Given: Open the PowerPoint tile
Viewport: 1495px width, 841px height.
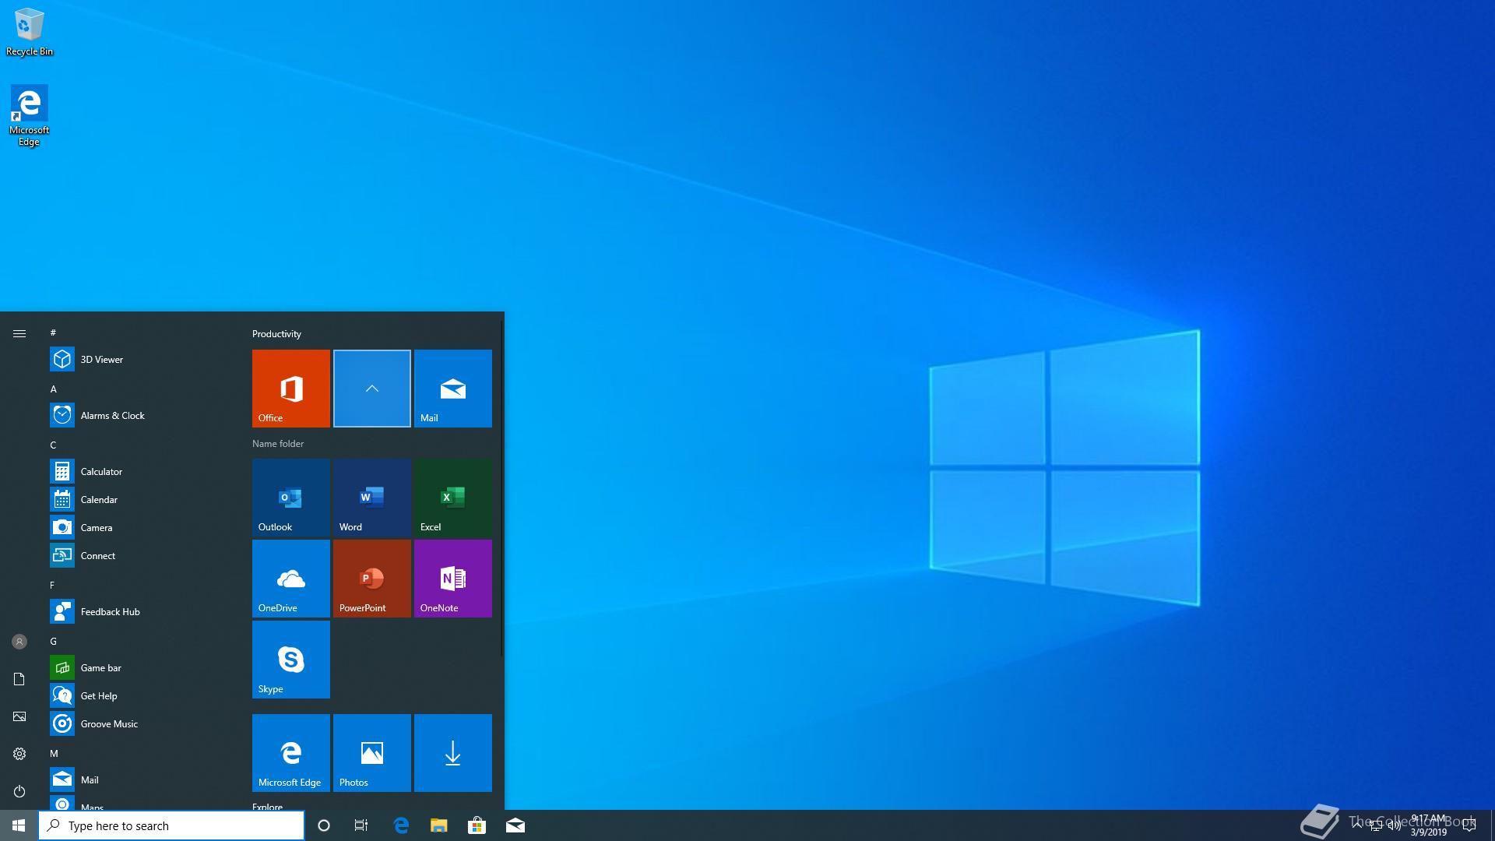Looking at the screenshot, I should pos(372,579).
